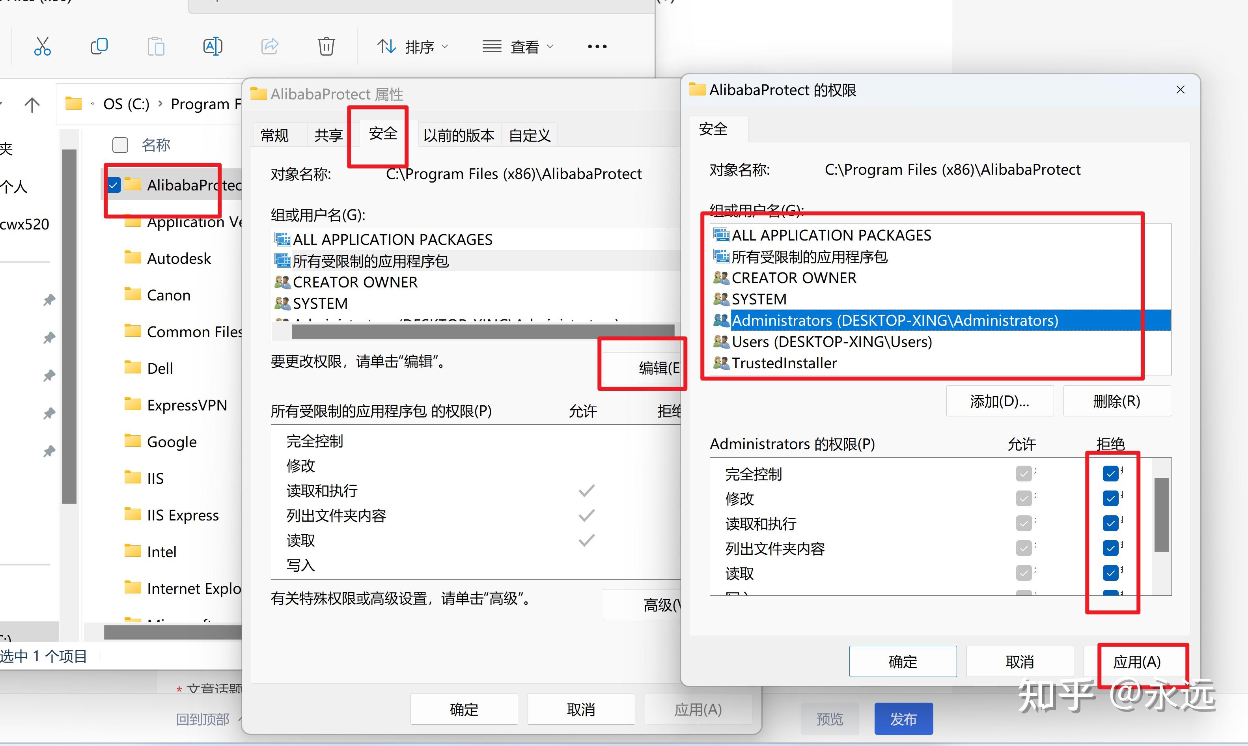Toggle Deny checkbox for 完全控制
The height and width of the screenshot is (746, 1248).
(x=1111, y=473)
